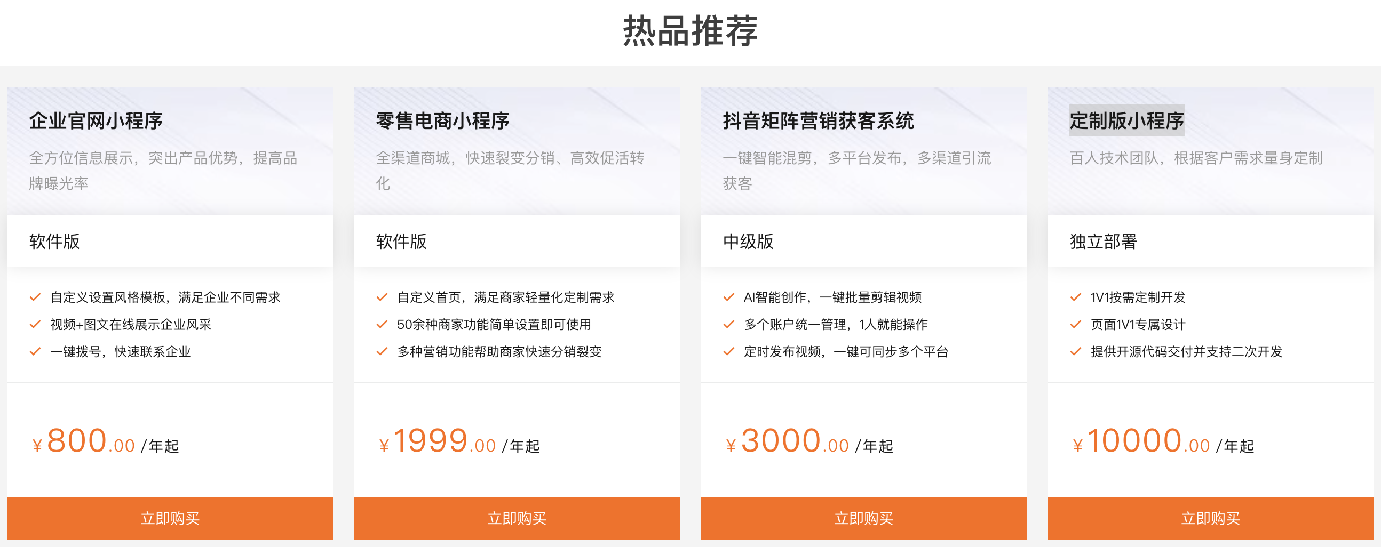Screen dimensions: 1381x547
Task: Buy the 零售电商小程序 with 立即购买
Action: [517, 518]
